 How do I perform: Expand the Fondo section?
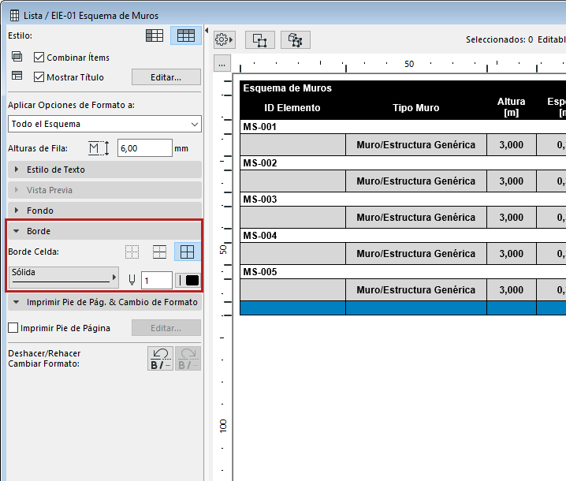(105, 211)
